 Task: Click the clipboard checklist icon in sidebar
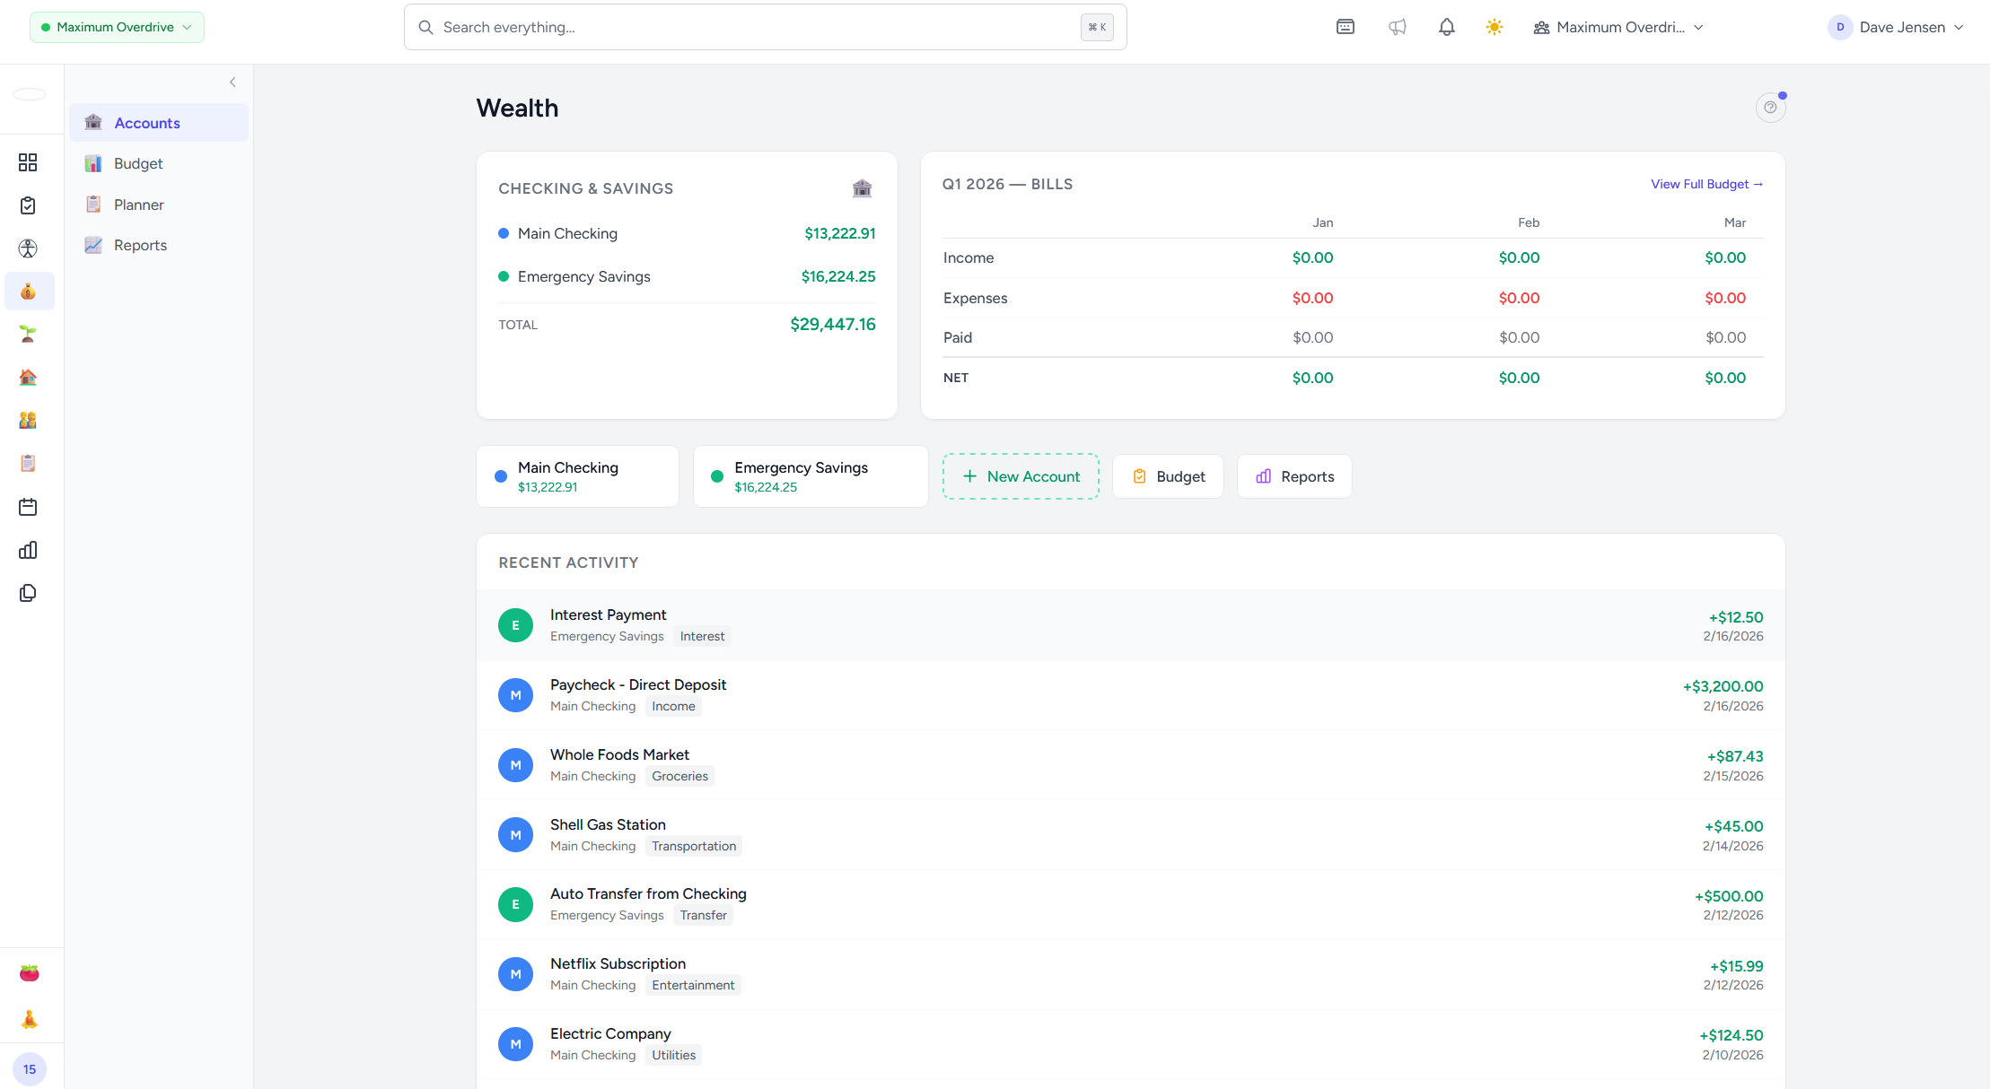click(27, 205)
